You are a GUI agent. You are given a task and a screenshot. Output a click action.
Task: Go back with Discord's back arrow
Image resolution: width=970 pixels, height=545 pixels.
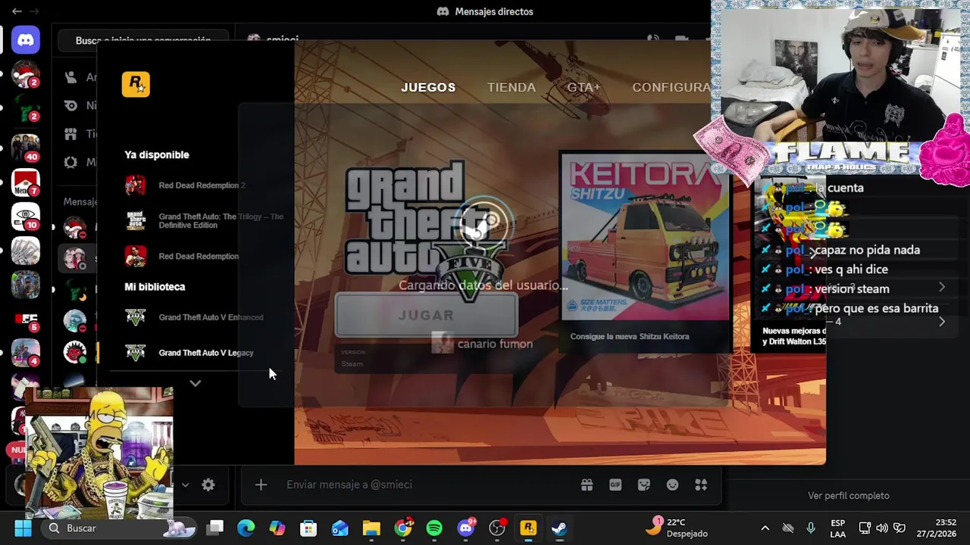tap(17, 11)
